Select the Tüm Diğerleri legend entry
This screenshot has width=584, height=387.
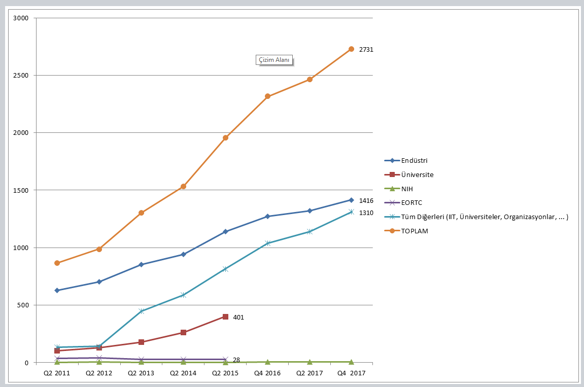click(x=485, y=217)
